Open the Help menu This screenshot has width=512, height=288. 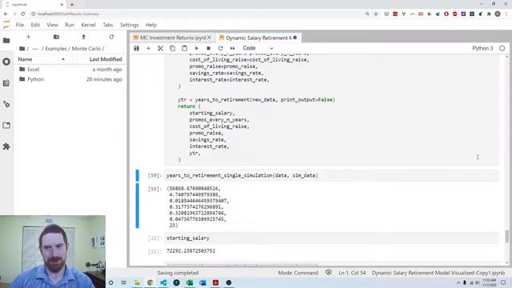[151, 25]
